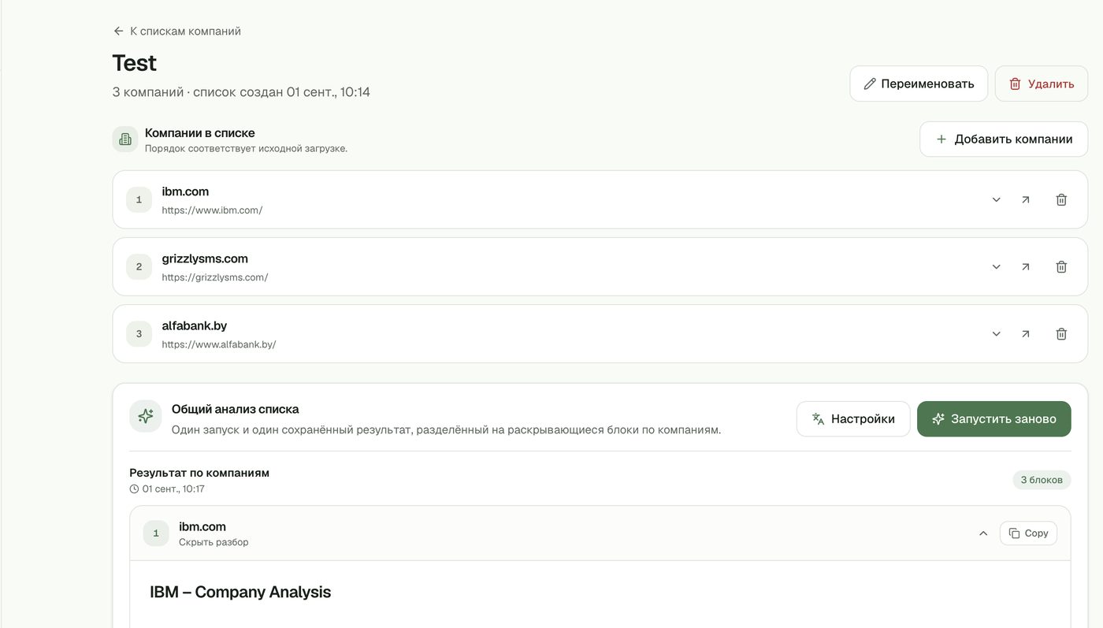1103x628 pixels.
Task: Click the alfabank.by company name
Action: (195, 325)
